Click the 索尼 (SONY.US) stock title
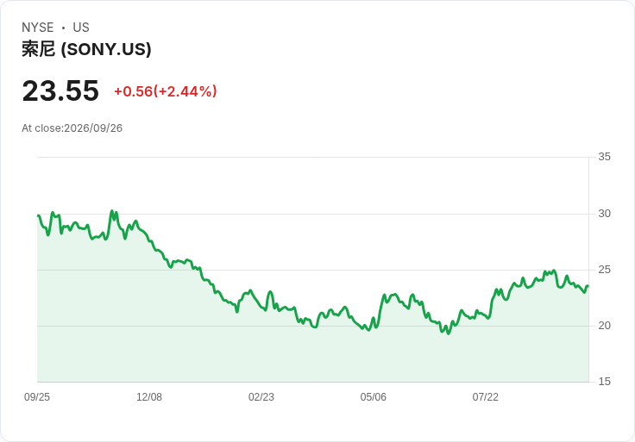 [x=86, y=49]
